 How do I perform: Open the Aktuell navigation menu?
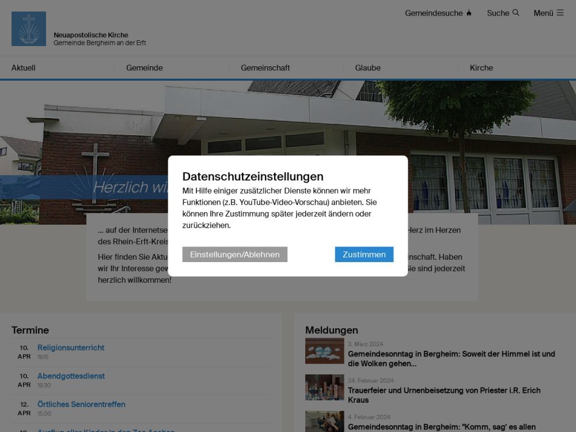24,68
